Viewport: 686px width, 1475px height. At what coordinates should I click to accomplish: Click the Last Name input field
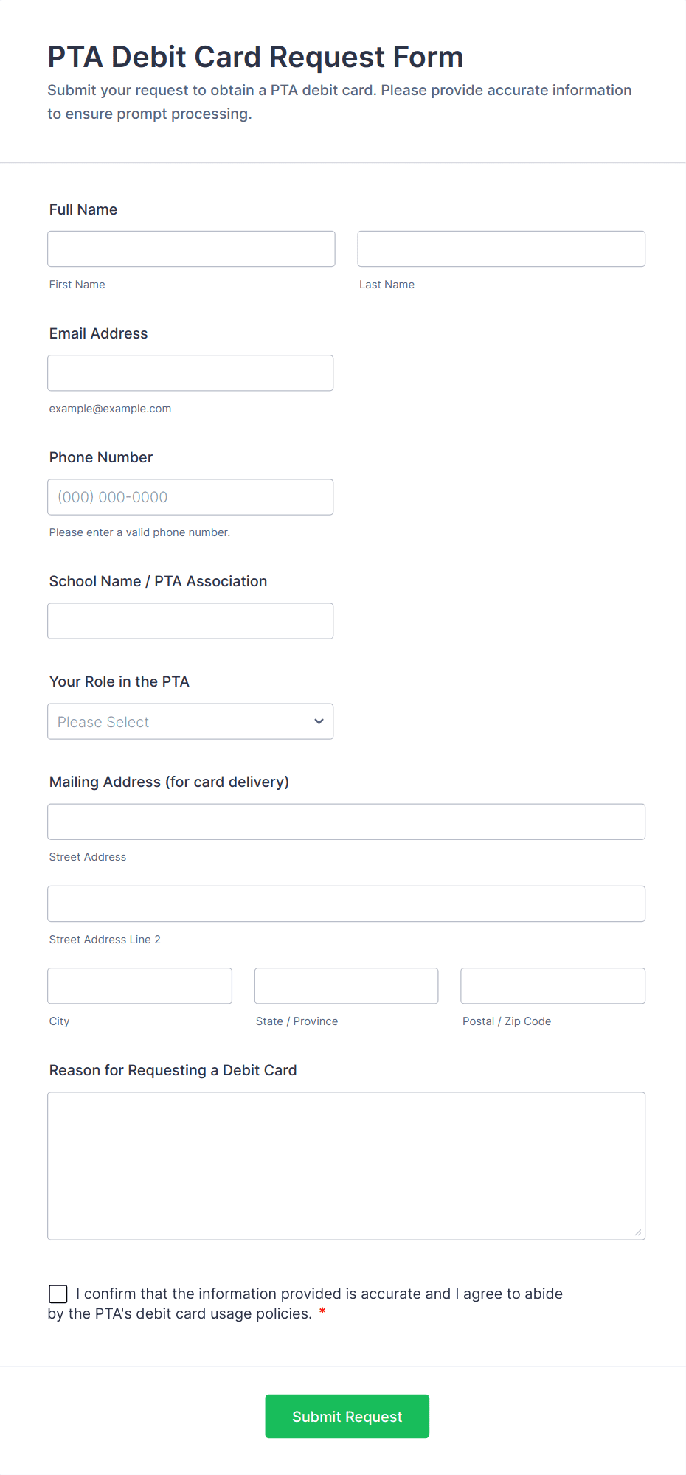[x=501, y=249]
